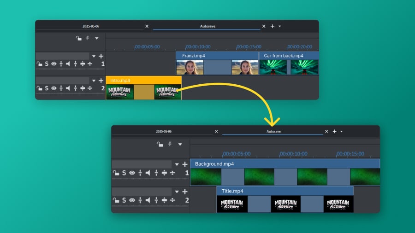Image resolution: width=415 pixels, height=233 pixels.
Task: Mute audio on the Background.mp4 track
Action: [148, 173]
